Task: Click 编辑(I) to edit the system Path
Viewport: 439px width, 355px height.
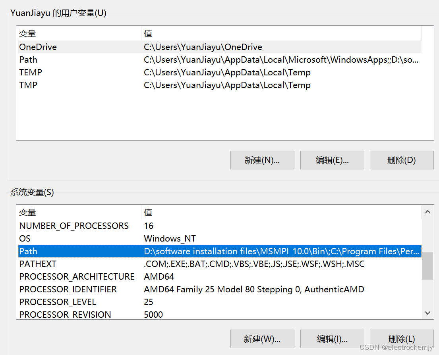Action: click(x=332, y=339)
